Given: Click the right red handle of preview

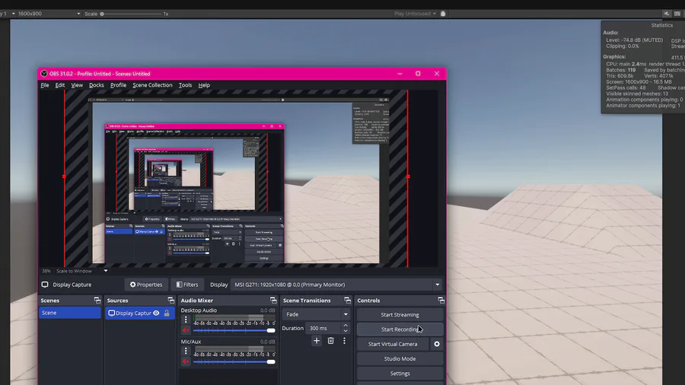Looking at the screenshot, I should tap(408, 177).
